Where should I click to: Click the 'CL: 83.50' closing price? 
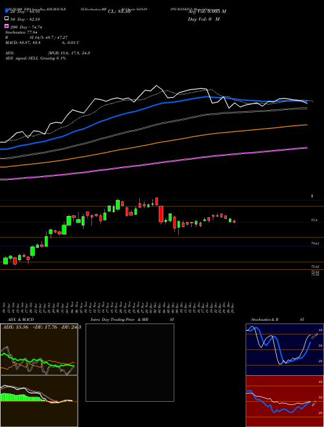click(119, 12)
